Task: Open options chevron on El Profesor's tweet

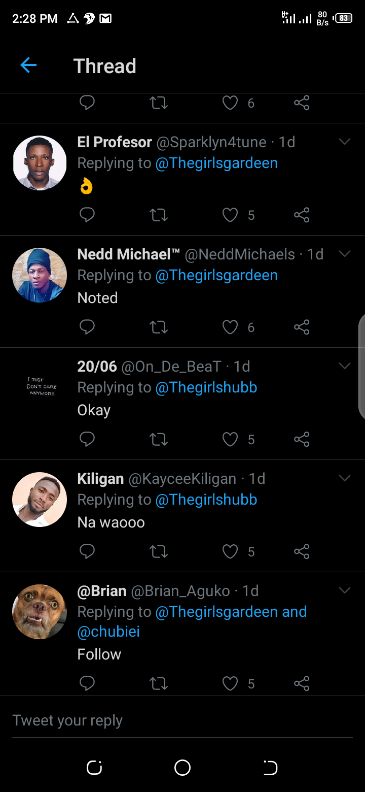Action: tap(345, 142)
